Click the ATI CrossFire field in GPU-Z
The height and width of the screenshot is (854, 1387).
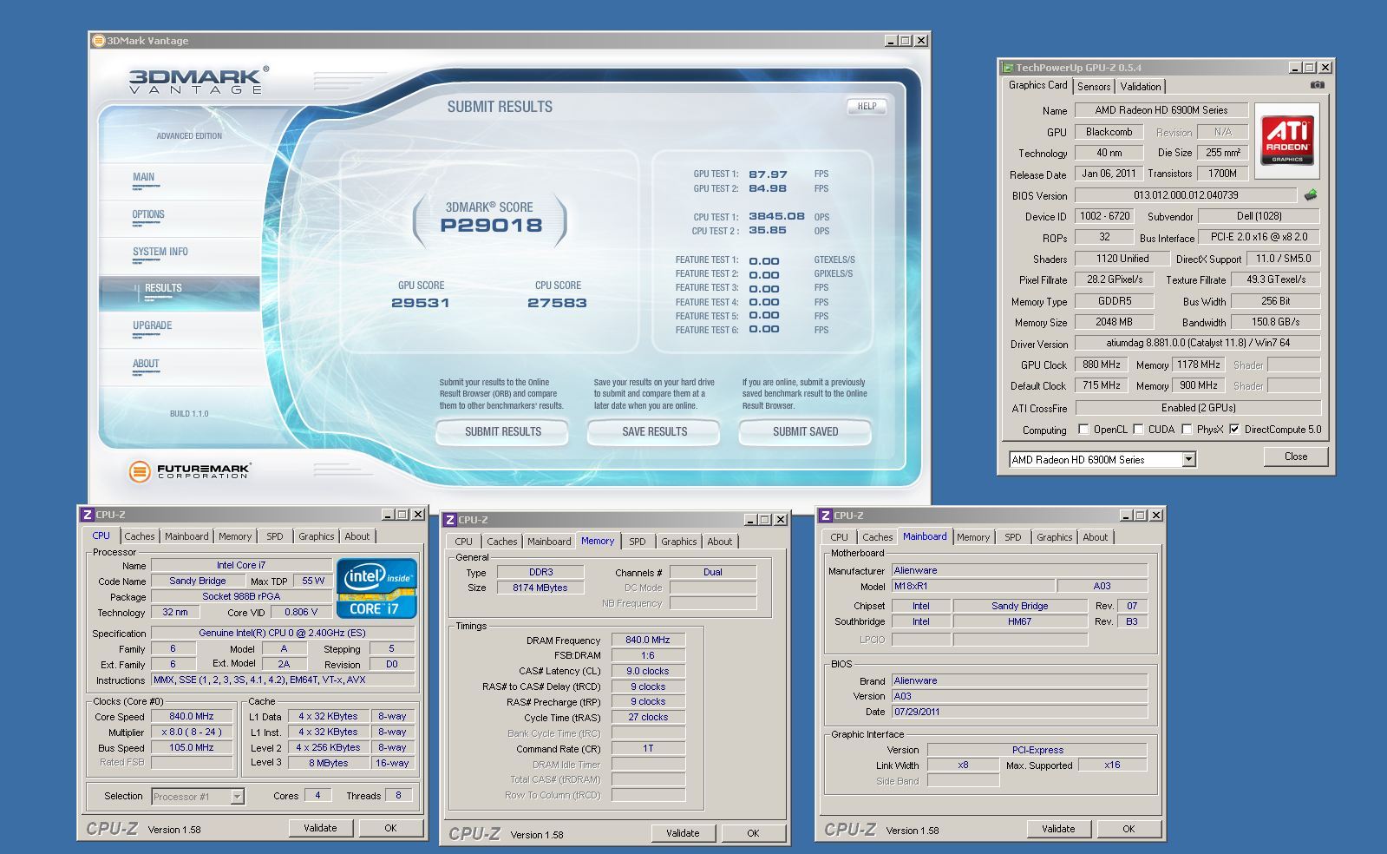click(1198, 408)
